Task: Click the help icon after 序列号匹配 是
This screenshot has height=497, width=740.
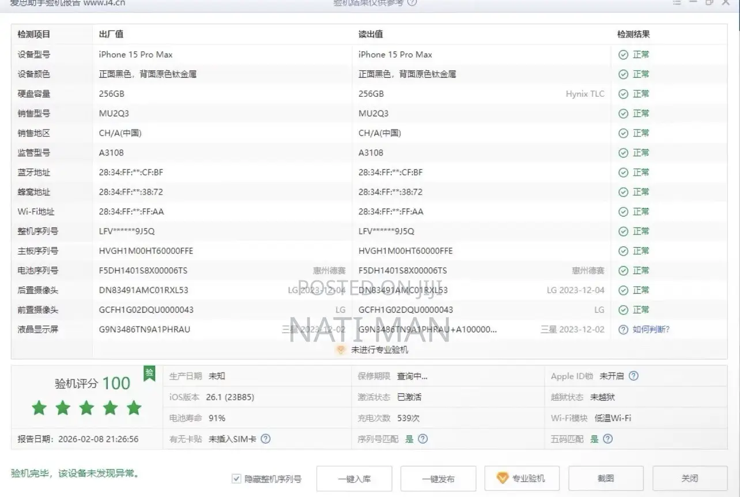Action: point(422,439)
